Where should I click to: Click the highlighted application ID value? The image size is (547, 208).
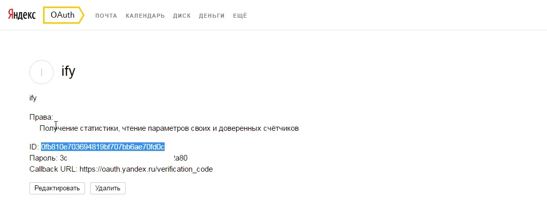click(x=103, y=147)
